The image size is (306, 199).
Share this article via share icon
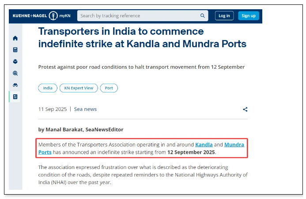click(x=245, y=109)
